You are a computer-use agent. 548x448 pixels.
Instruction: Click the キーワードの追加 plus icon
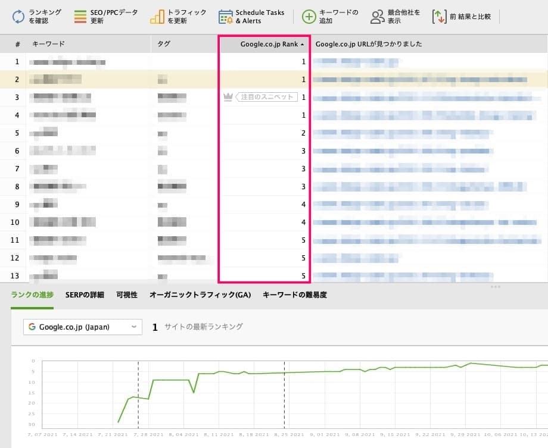309,17
